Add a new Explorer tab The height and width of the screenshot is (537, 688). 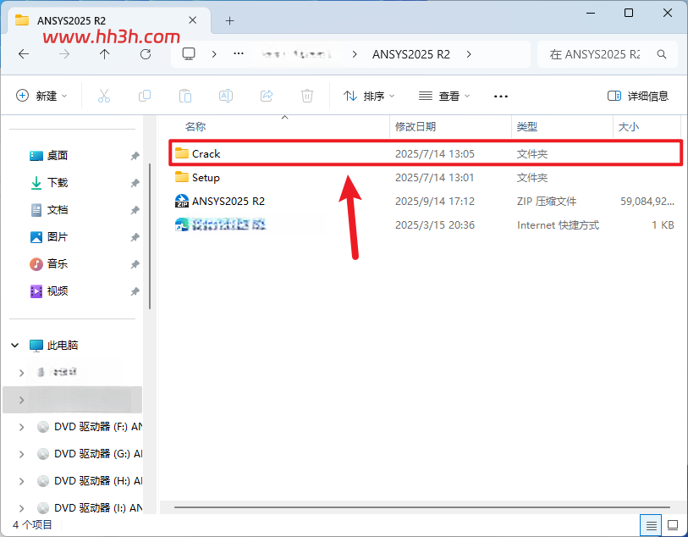229,20
